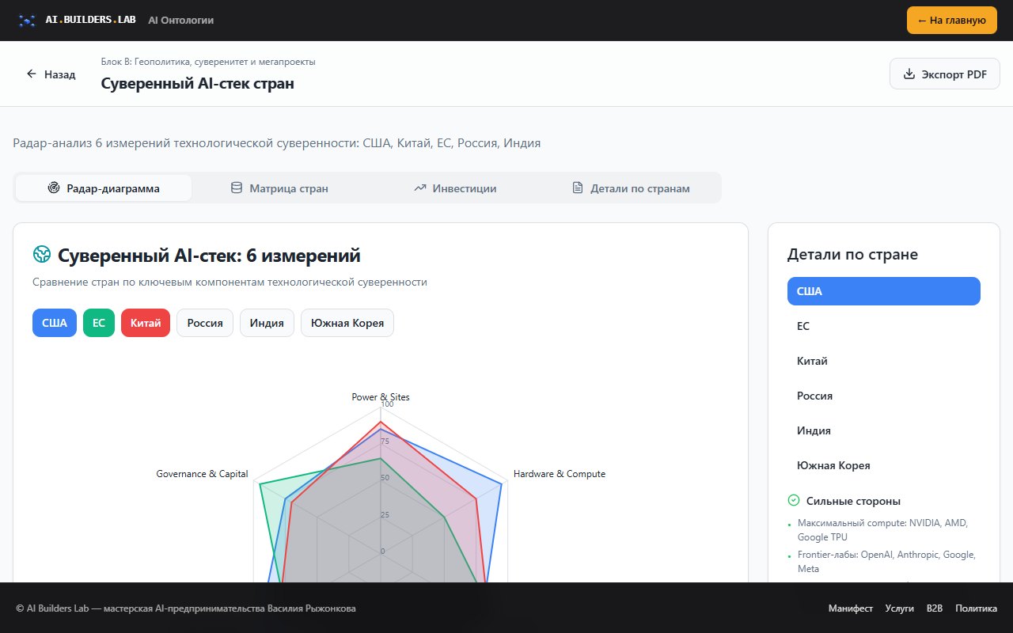This screenshot has width=1013, height=633.
Task: Toggle Китай series in the radar chart
Action: pyautogui.click(x=146, y=323)
